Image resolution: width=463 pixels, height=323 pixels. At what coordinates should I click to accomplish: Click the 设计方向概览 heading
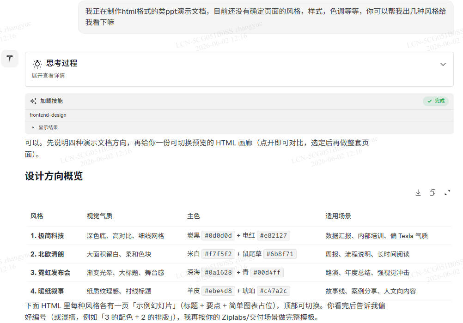[x=54, y=176]
